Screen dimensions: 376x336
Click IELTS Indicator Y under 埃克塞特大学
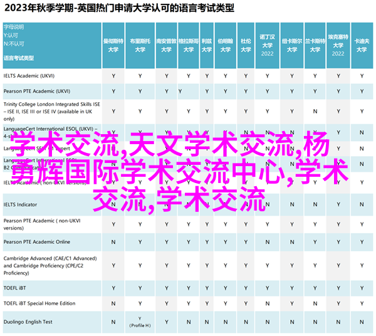click(x=338, y=204)
